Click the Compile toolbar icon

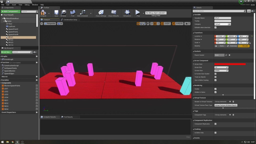tap(43, 13)
